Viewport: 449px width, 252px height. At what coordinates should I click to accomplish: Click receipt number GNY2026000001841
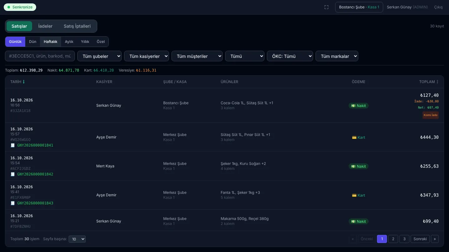pyautogui.click(x=35, y=145)
